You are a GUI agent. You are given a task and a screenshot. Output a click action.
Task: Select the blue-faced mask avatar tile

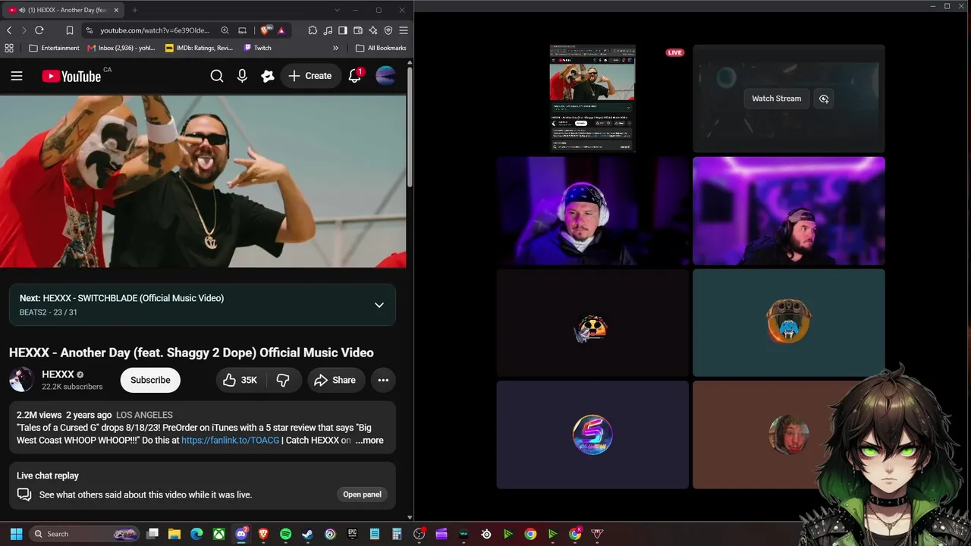[x=788, y=322]
